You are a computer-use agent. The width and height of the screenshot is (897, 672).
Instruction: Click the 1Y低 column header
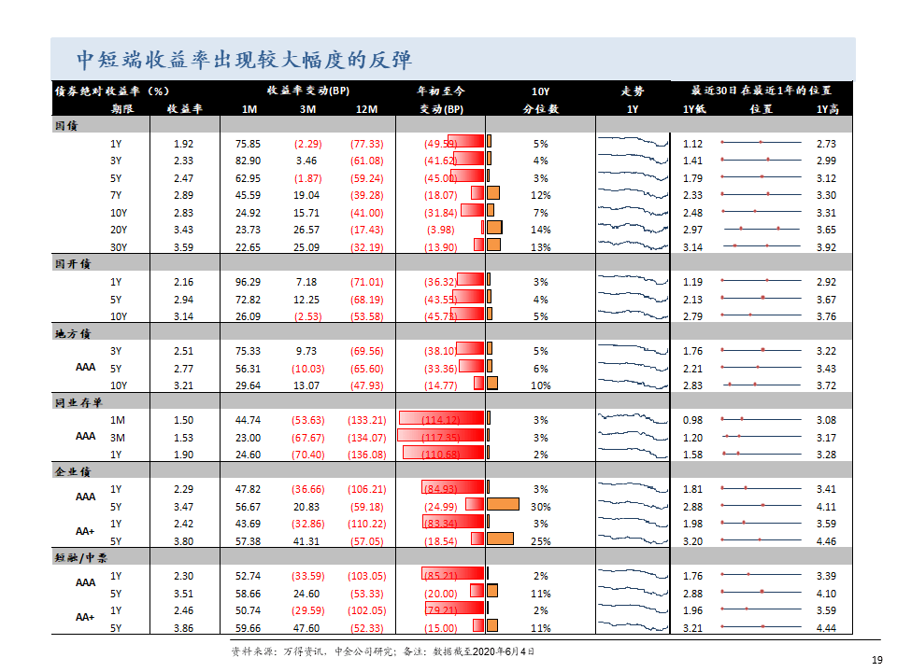pyautogui.click(x=694, y=109)
